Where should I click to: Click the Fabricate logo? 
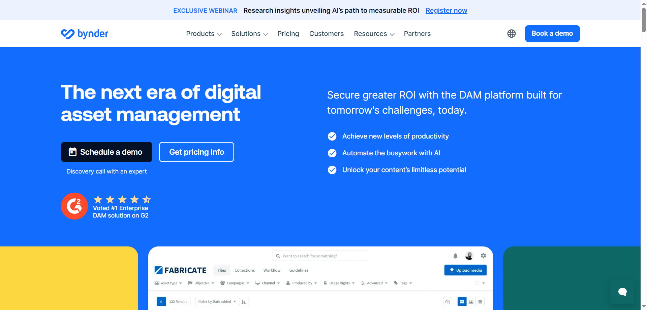point(180,270)
